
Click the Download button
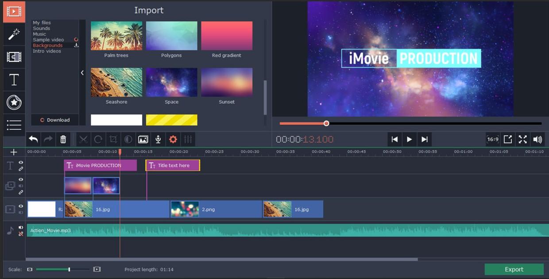(55, 120)
